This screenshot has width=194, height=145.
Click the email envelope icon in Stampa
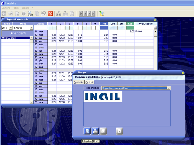103,131
